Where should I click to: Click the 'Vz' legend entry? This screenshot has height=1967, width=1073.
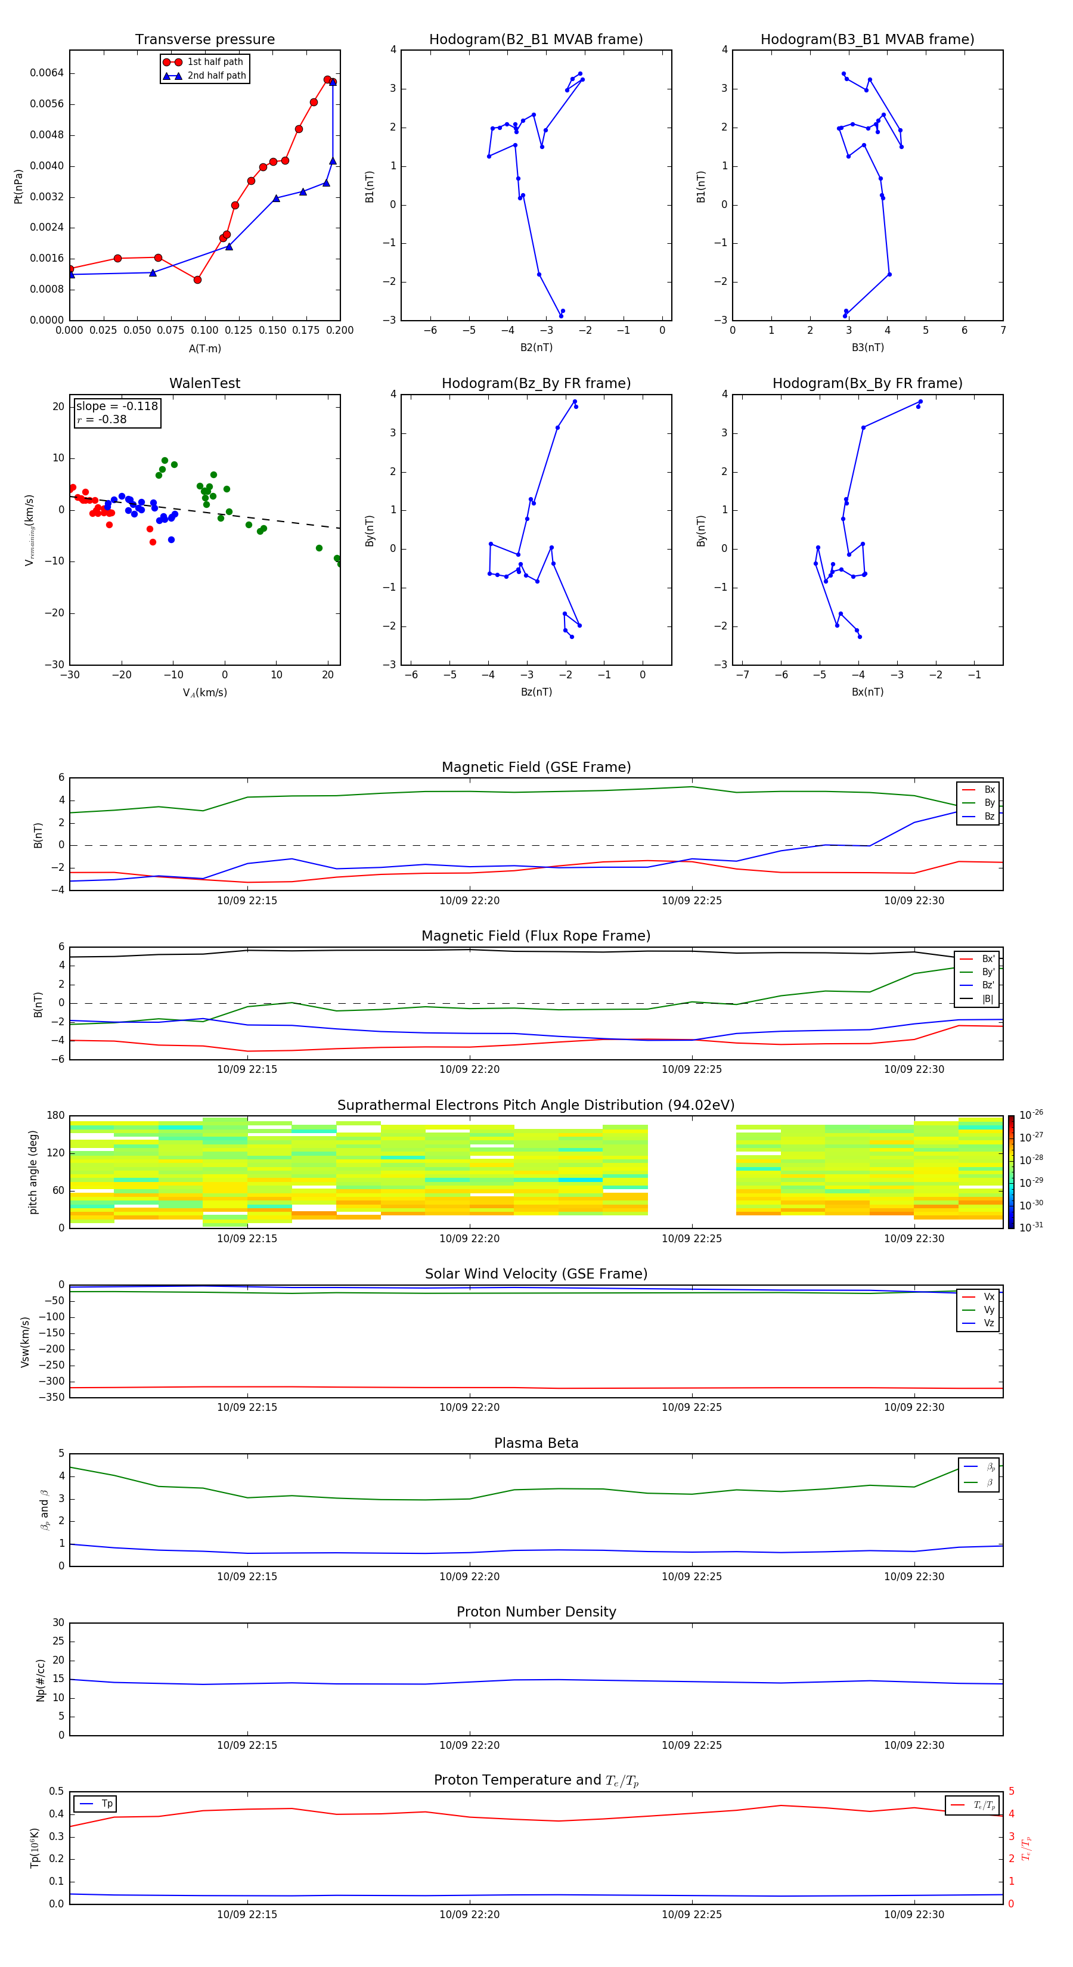[978, 1323]
